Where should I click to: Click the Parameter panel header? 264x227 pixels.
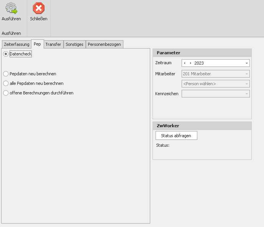click(202, 53)
